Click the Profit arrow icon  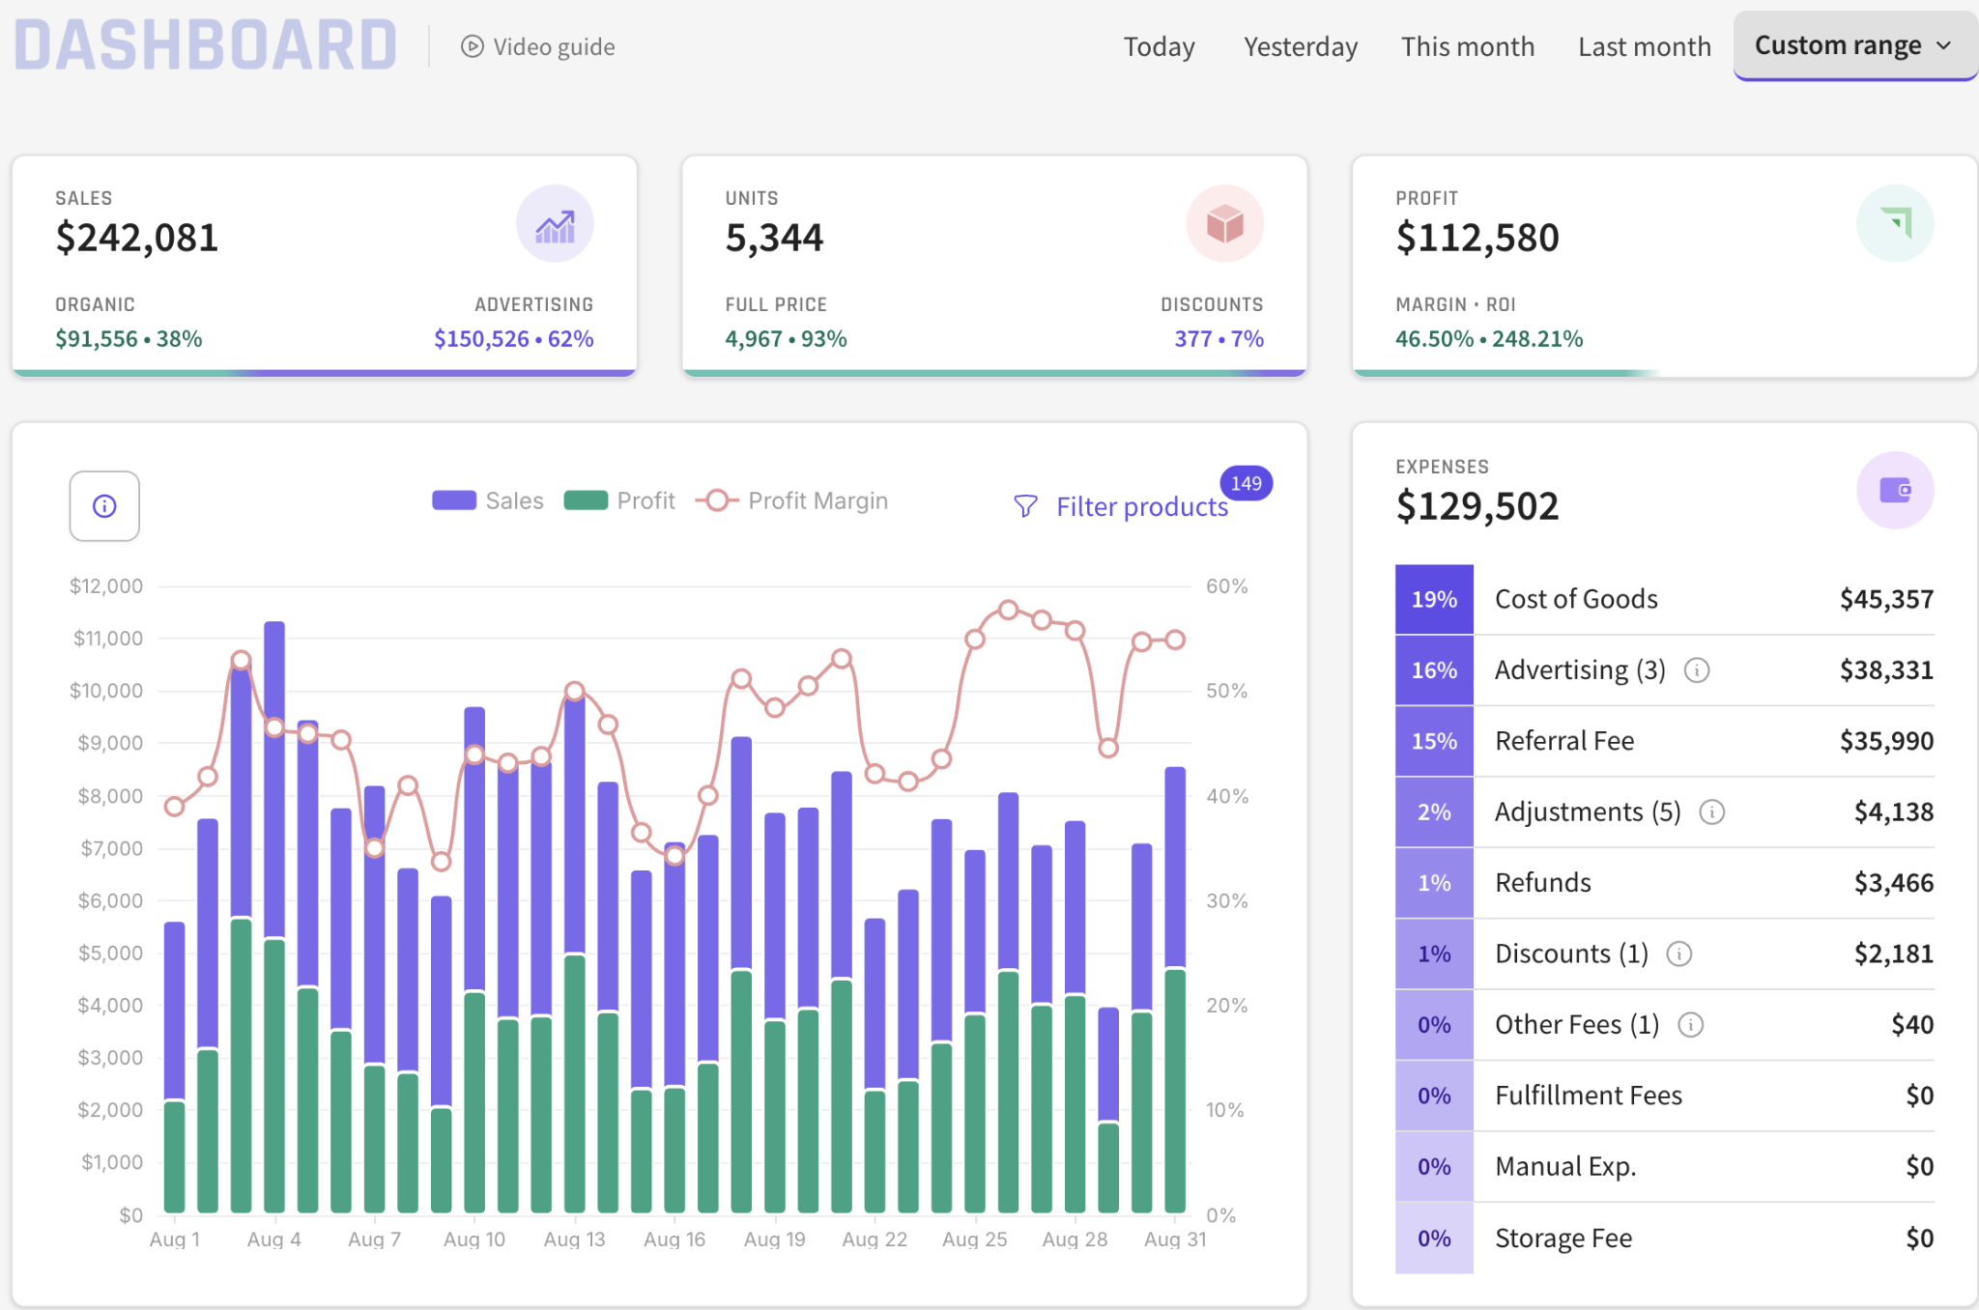pyautogui.click(x=1895, y=224)
